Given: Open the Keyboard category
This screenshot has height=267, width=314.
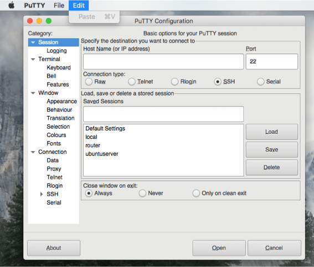Looking at the screenshot, I should (59, 68).
